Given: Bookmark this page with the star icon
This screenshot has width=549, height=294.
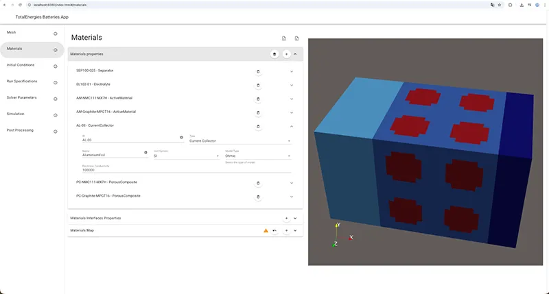Looking at the screenshot, I should coord(500,5).
